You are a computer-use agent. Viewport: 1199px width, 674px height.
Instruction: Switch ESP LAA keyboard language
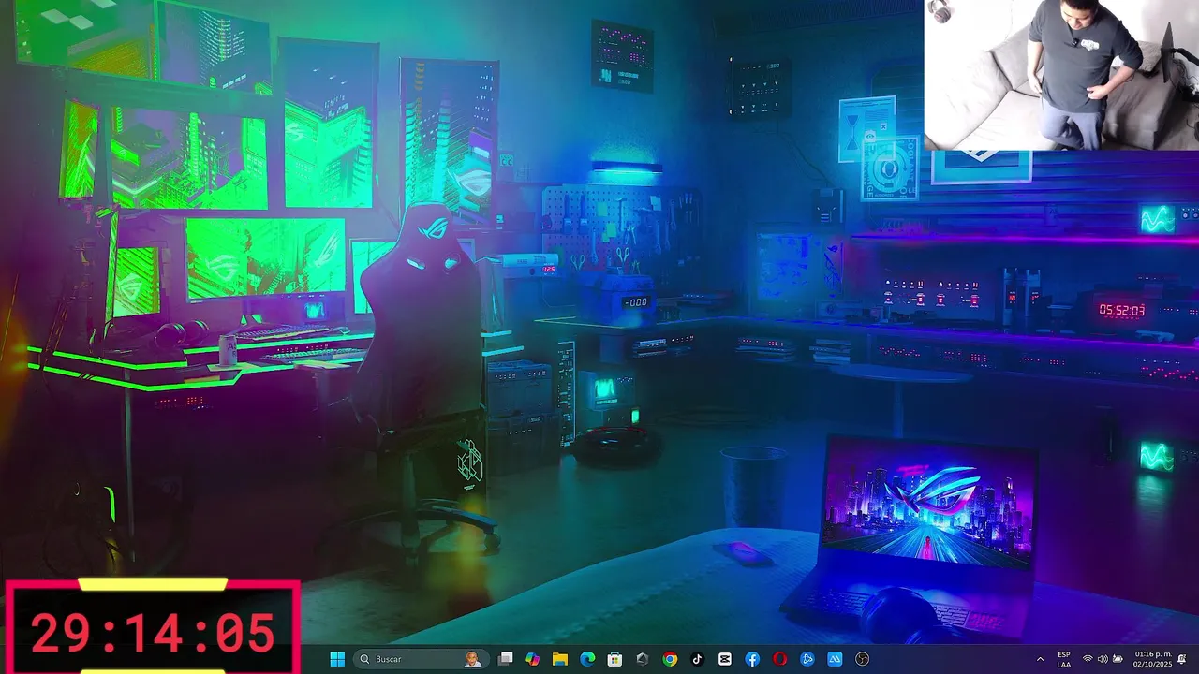(x=1064, y=659)
